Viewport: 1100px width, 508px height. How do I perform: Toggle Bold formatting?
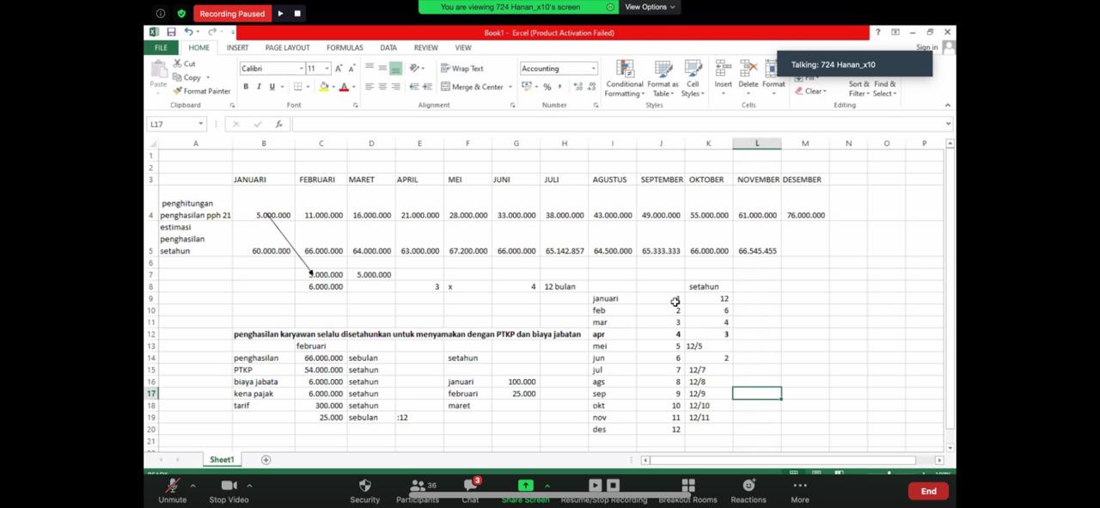click(x=246, y=87)
